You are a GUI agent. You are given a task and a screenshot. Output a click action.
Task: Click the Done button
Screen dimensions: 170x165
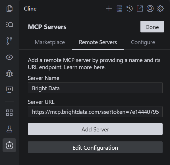coord(152,27)
